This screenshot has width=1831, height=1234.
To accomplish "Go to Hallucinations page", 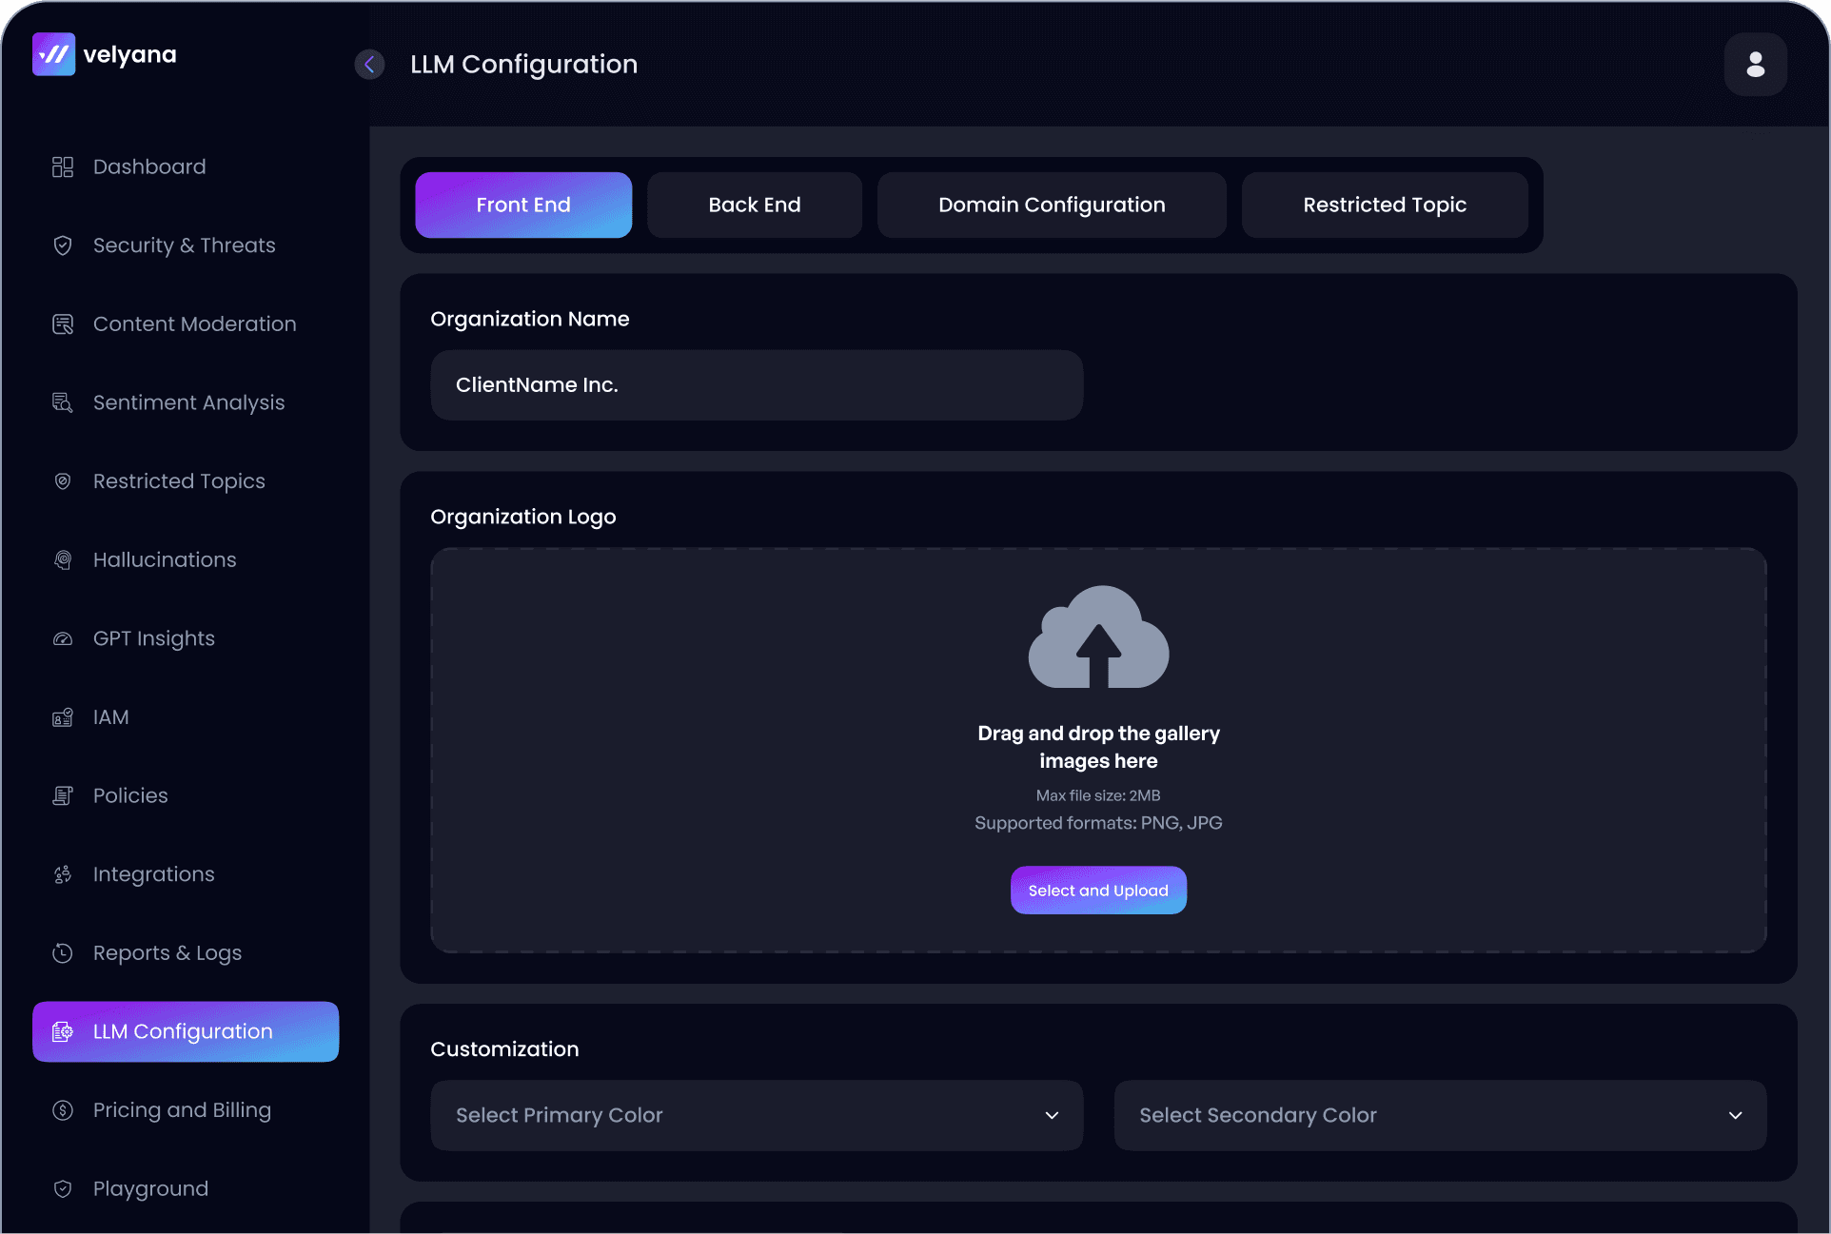I will tap(186, 560).
